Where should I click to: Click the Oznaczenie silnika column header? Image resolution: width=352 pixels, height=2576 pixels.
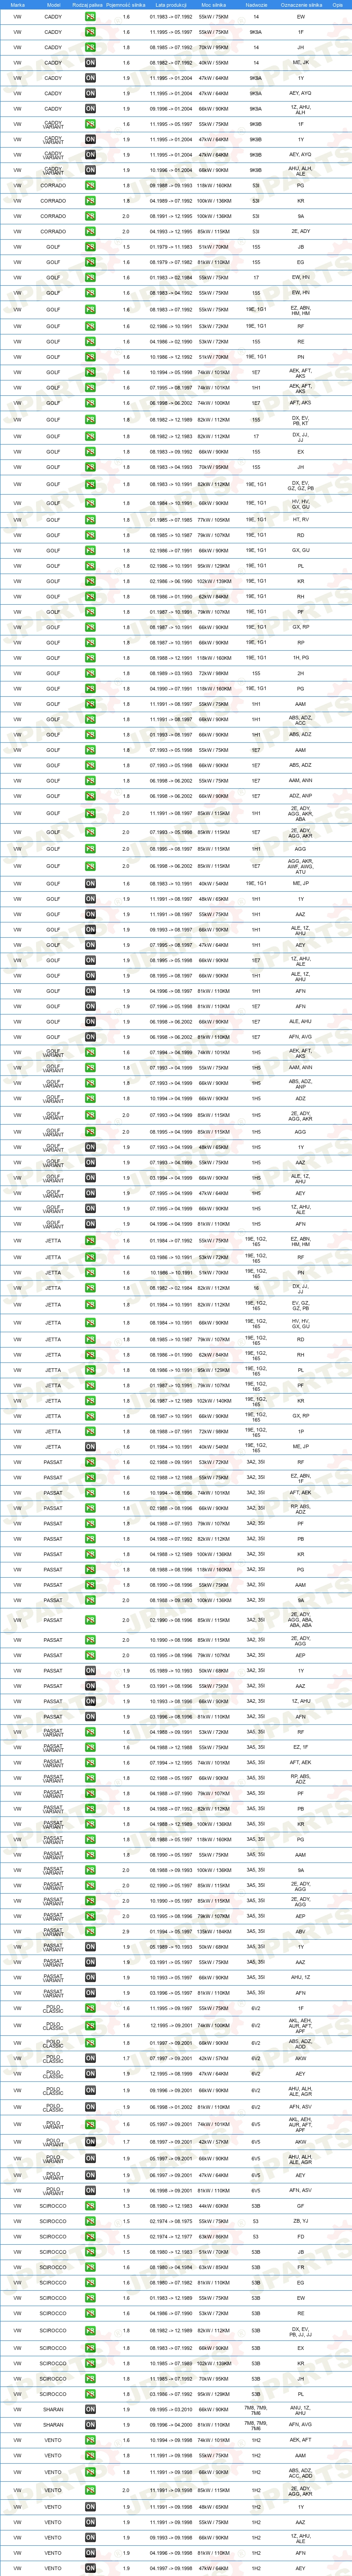coord(301,4)
